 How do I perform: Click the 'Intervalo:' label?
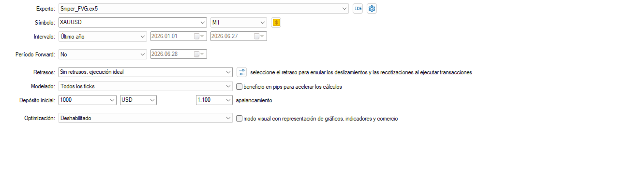click(x=45, y=37)
